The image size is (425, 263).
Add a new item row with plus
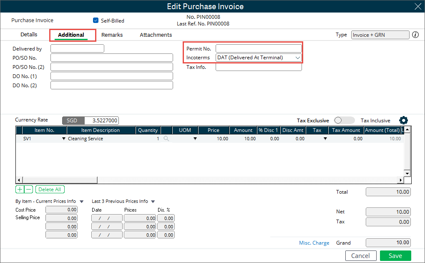[20, 190]
